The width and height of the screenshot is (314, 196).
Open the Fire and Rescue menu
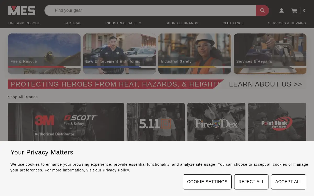tap(24, 23)
